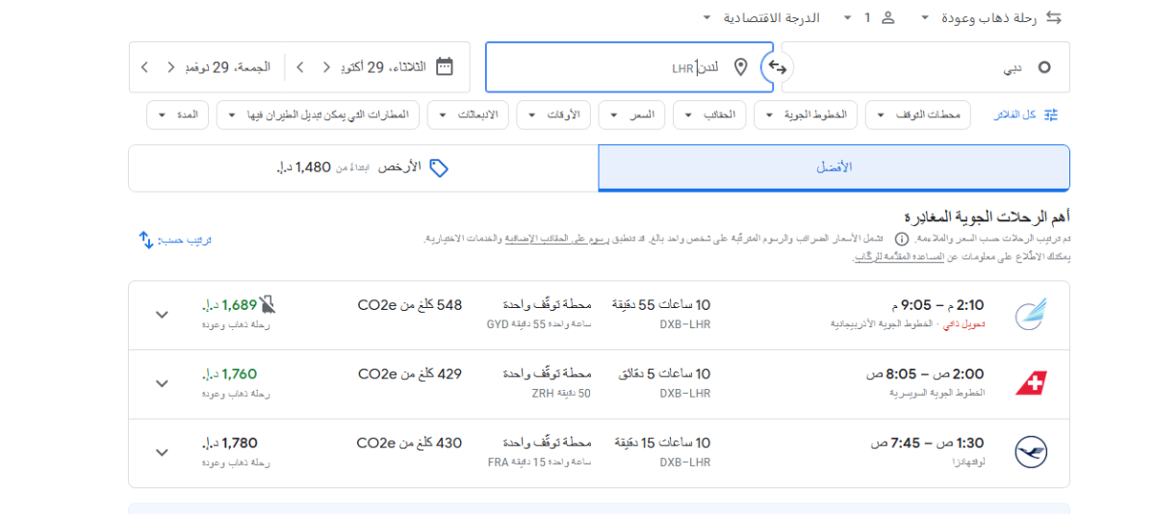Open the economy class dropdown (الدرجة الاقتصادية)

point(760,17)
